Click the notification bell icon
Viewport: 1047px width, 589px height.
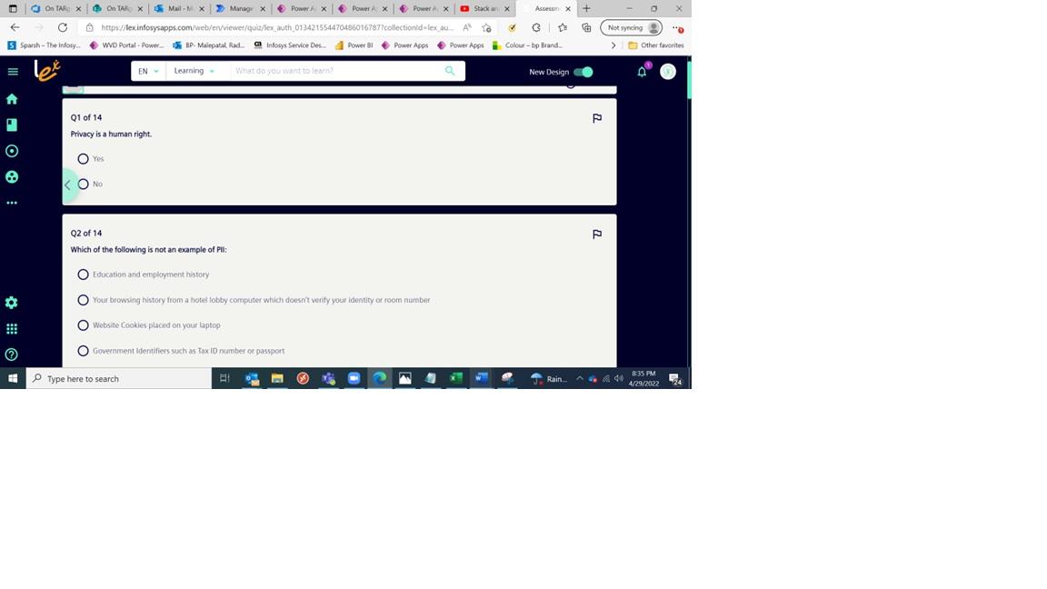tap(641, 71)
